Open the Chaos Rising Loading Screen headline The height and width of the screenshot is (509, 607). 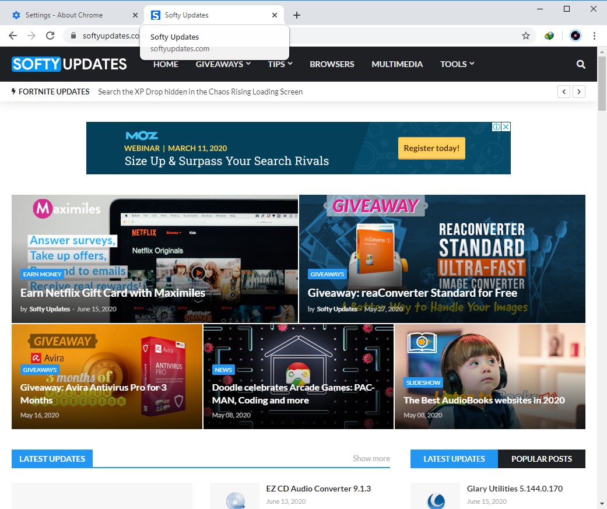tap(200, 92)
